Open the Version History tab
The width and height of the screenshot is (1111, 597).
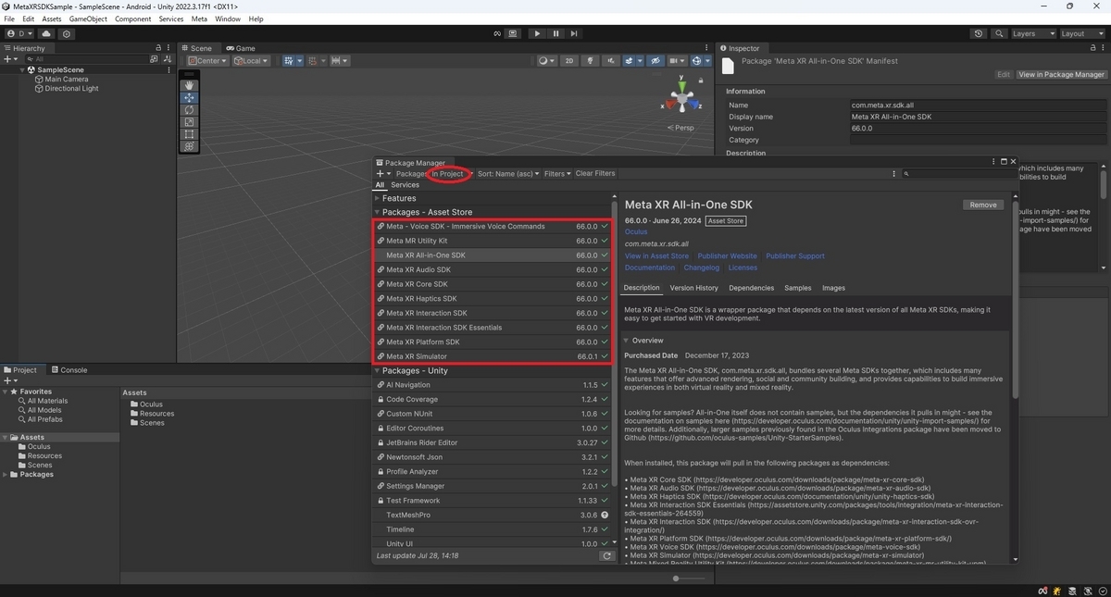(693, 288)
